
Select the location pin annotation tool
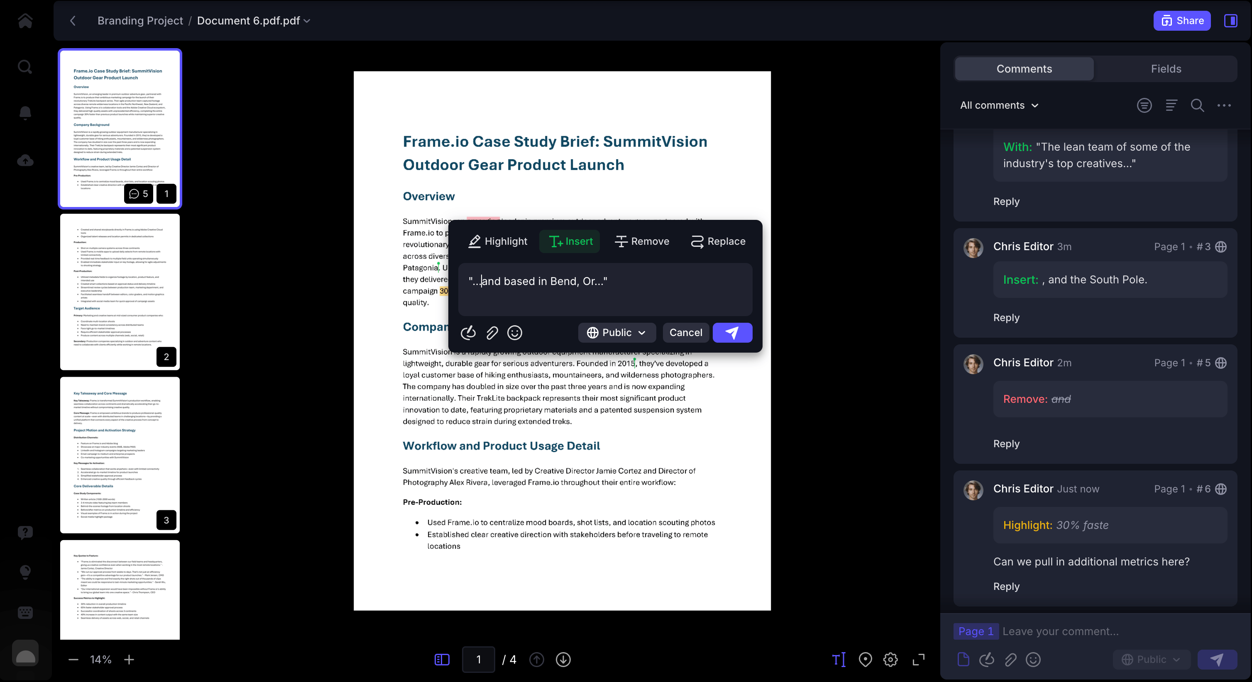(866, 659)
